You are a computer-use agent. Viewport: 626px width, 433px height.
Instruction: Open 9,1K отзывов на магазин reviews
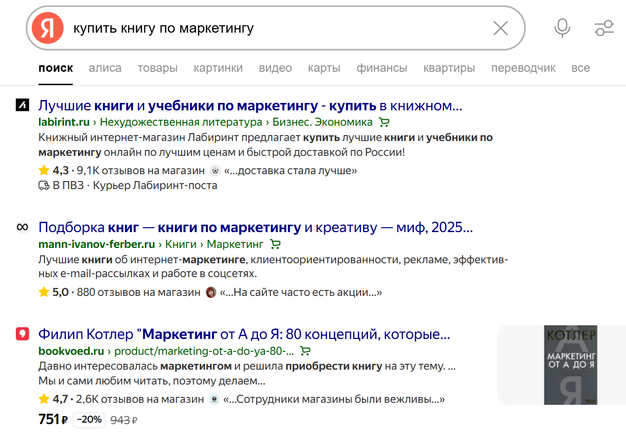click(x=140, y=171)
